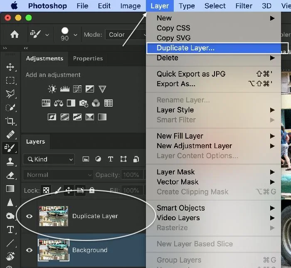Activate the Type tool in toolbar
291x268 pixels.
[x=10, y=230]
